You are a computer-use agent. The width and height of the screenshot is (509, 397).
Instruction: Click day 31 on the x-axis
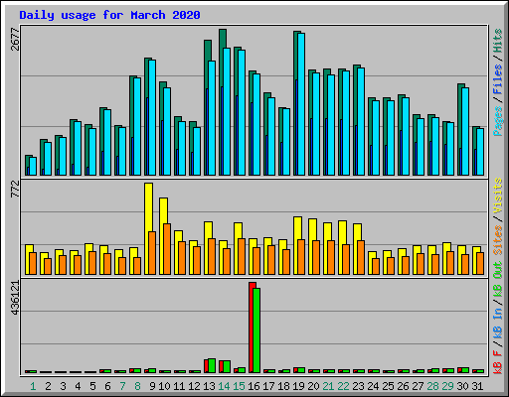click(477, 386)
